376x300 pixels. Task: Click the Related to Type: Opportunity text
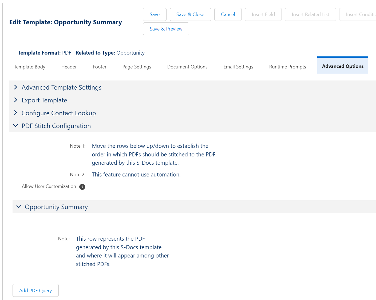pyautogui.click(x=110, y=53)
